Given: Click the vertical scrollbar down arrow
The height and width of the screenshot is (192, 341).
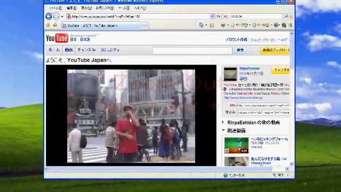Looking at the screenshot, I should coord(291,164).
